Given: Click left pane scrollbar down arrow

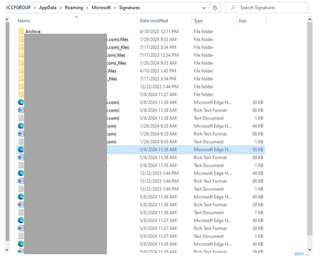Looking at the screenshot, I should 7,250.
